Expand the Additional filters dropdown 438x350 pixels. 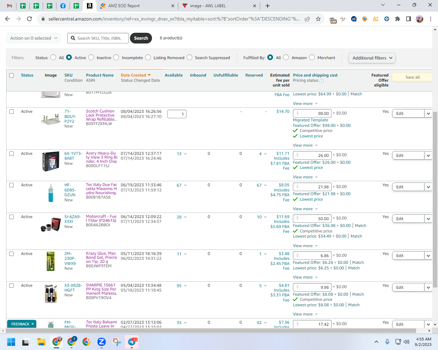tap(372, 58)
